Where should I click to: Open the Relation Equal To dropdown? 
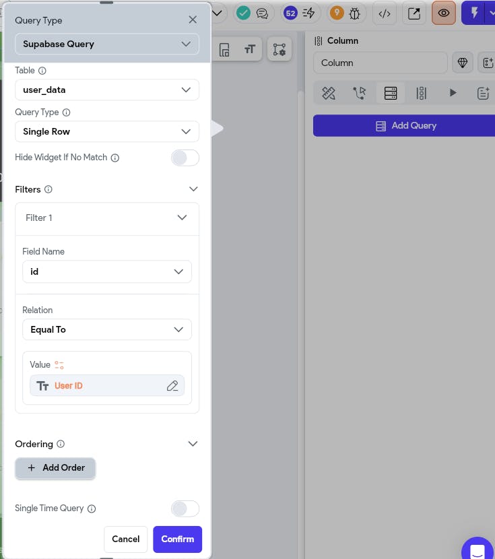107,329
